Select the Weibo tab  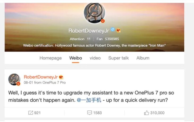75,58
